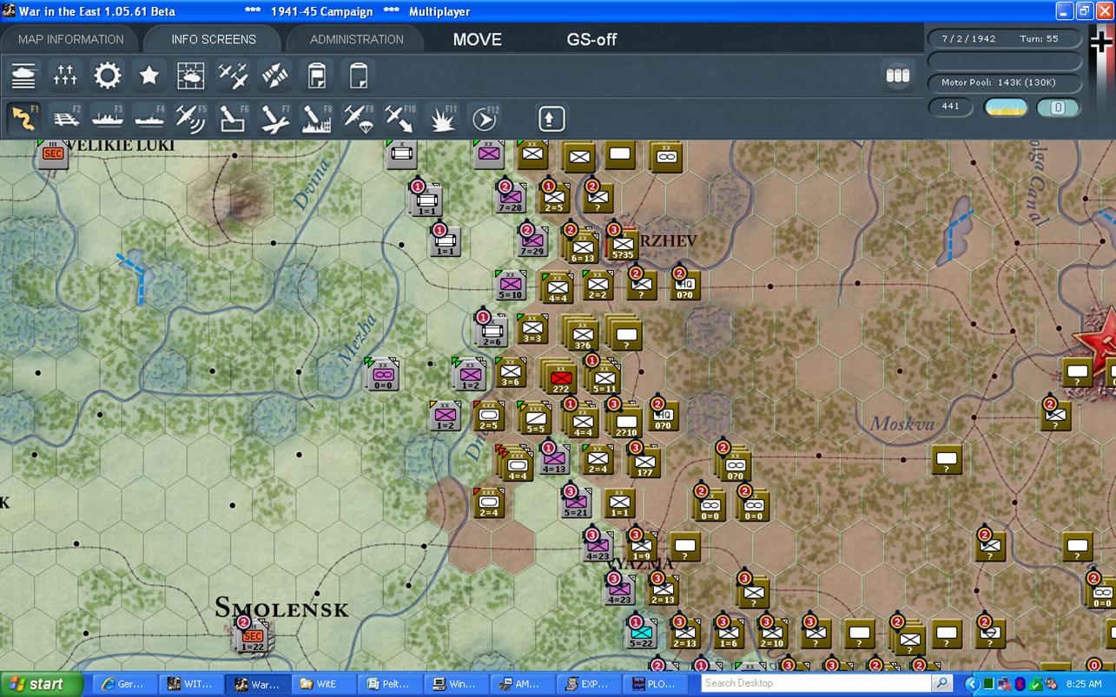Click the MOVE mode label

point(478,39)
